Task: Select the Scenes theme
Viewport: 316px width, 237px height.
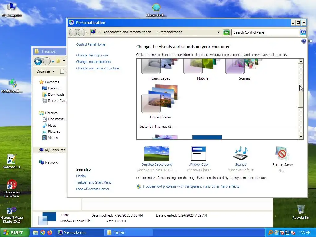Action: click(245, 69)
